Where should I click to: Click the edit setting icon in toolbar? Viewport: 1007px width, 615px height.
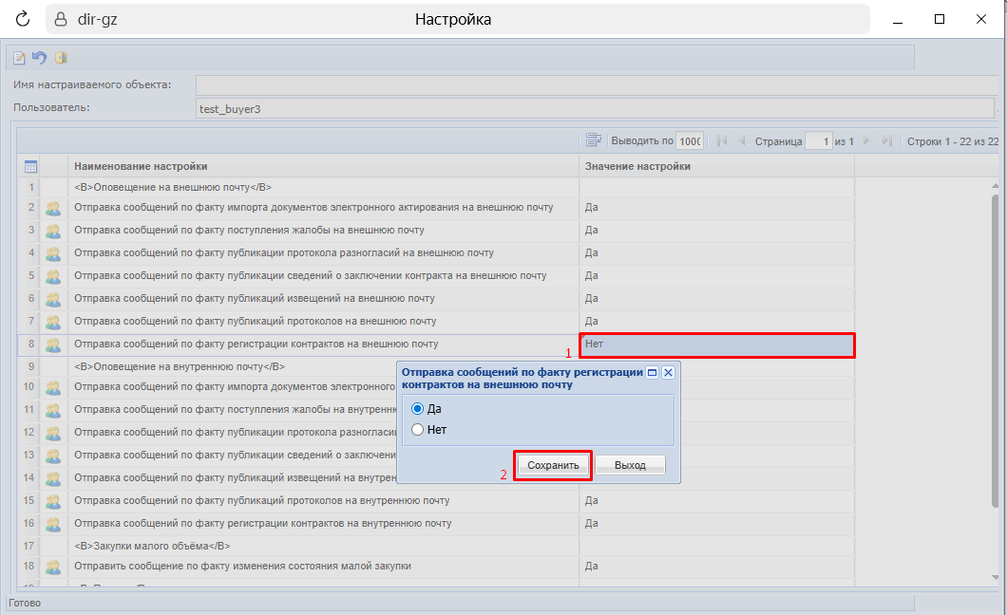tap(19, 58)
